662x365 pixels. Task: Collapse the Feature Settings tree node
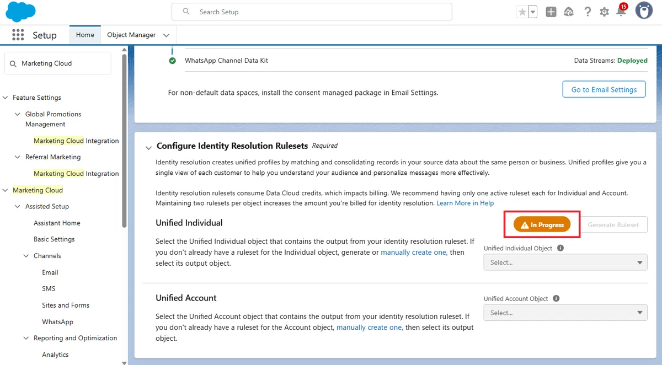pyautogui.click(x=6, y=98)
